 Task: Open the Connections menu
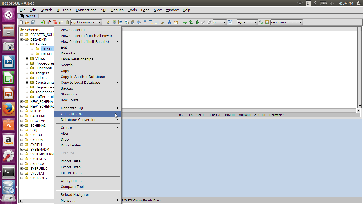click(x=86, y=10)
